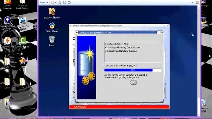Open window menu of Database Configuration Assistant

click(x=77, y=32)
